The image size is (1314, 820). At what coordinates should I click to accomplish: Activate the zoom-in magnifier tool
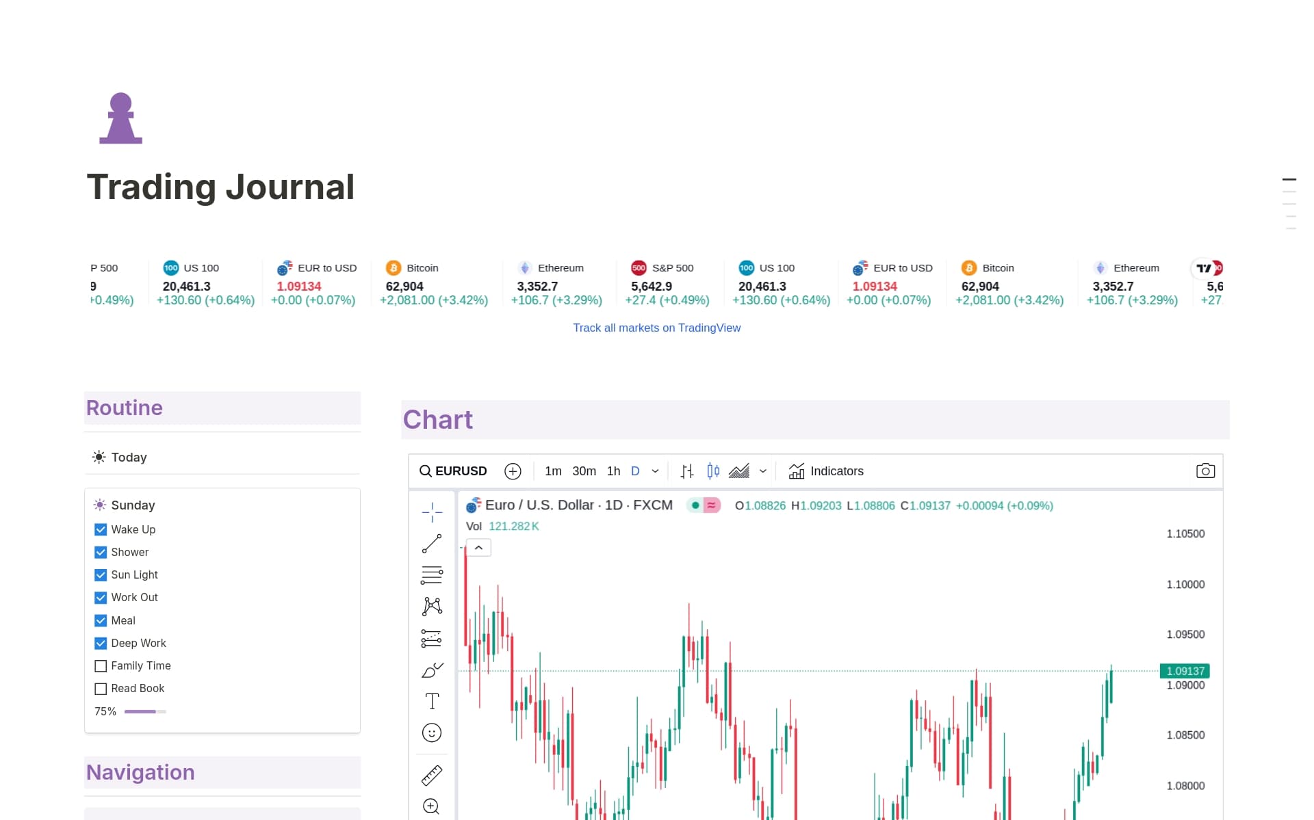(x=431, y=807)
